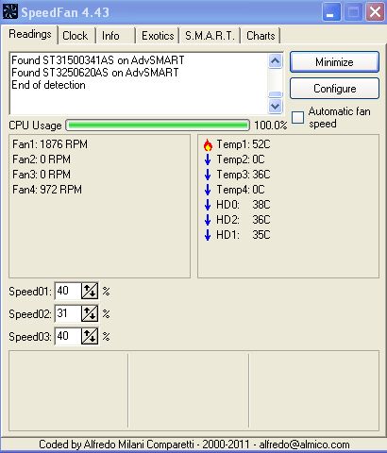Select the Fan4: 972 RPM reading

point(47,190)
